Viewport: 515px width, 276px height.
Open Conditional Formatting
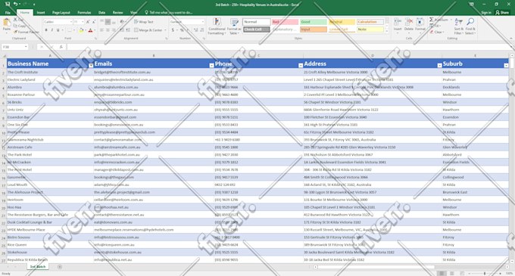pos(217,26)
